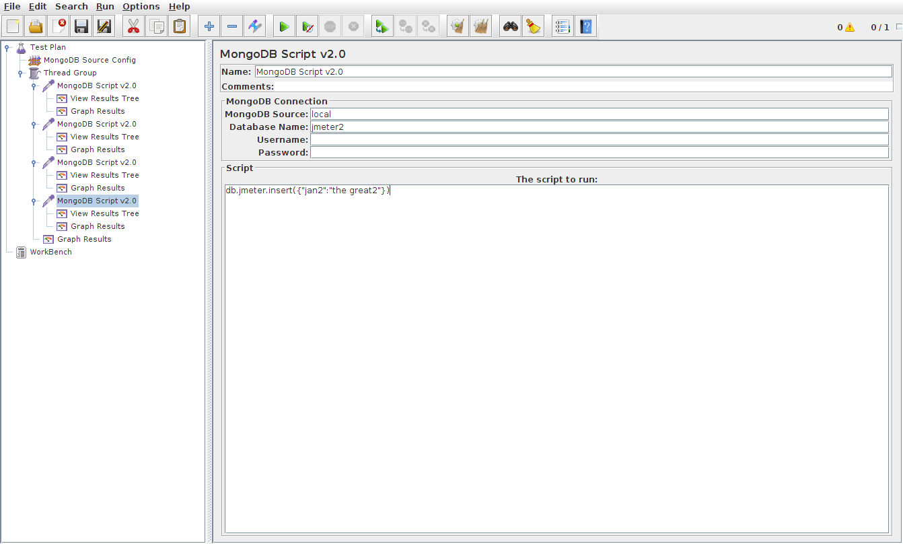903x544 pixels.
Task: Click Remote Shutdown All icon
Action: [x=428, y=27]
